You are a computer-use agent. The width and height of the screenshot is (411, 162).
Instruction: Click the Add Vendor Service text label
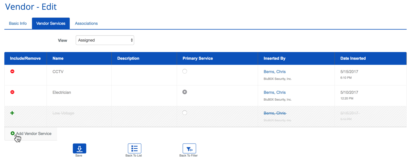click(34, 134)
